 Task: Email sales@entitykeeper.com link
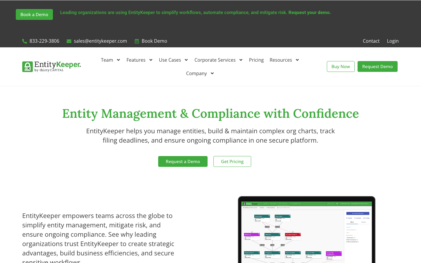pos(100,41)
